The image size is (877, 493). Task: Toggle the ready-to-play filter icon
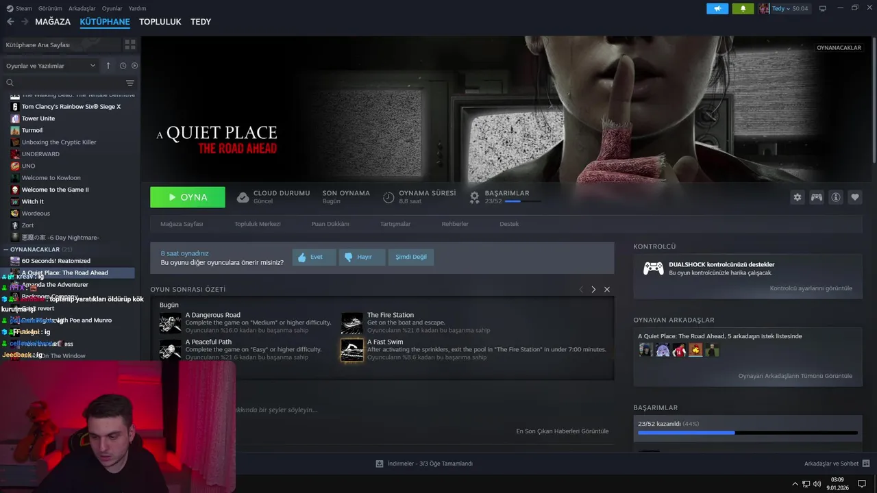[x=134, y=66]
